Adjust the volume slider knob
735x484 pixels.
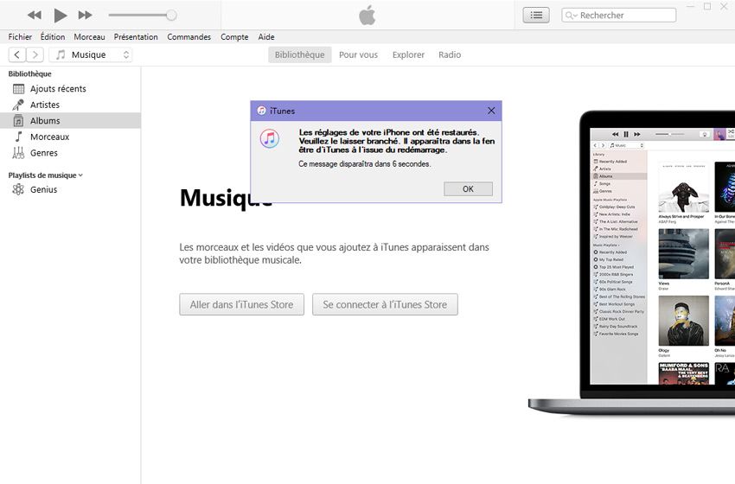(x=171, y=15)
